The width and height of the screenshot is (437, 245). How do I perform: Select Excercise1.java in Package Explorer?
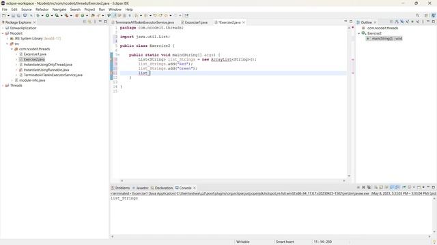tap(35, 54)
